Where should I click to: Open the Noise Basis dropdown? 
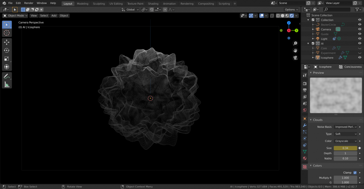click(346, 127)
